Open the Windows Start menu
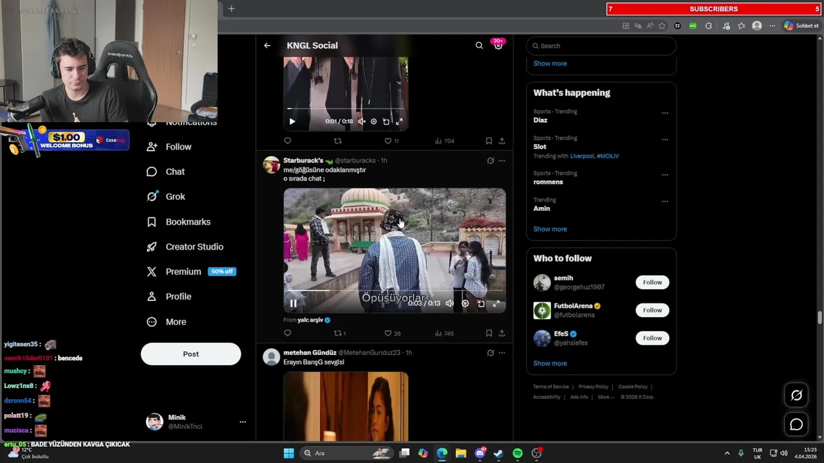 [289, 453]
